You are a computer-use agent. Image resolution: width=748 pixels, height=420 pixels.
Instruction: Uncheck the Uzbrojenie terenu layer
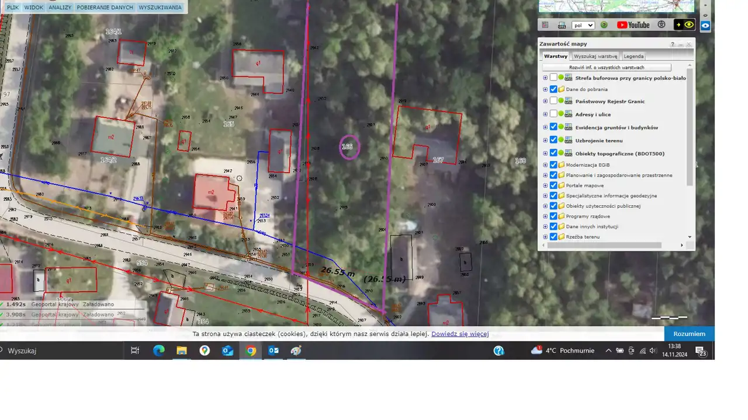click(553, 141)
